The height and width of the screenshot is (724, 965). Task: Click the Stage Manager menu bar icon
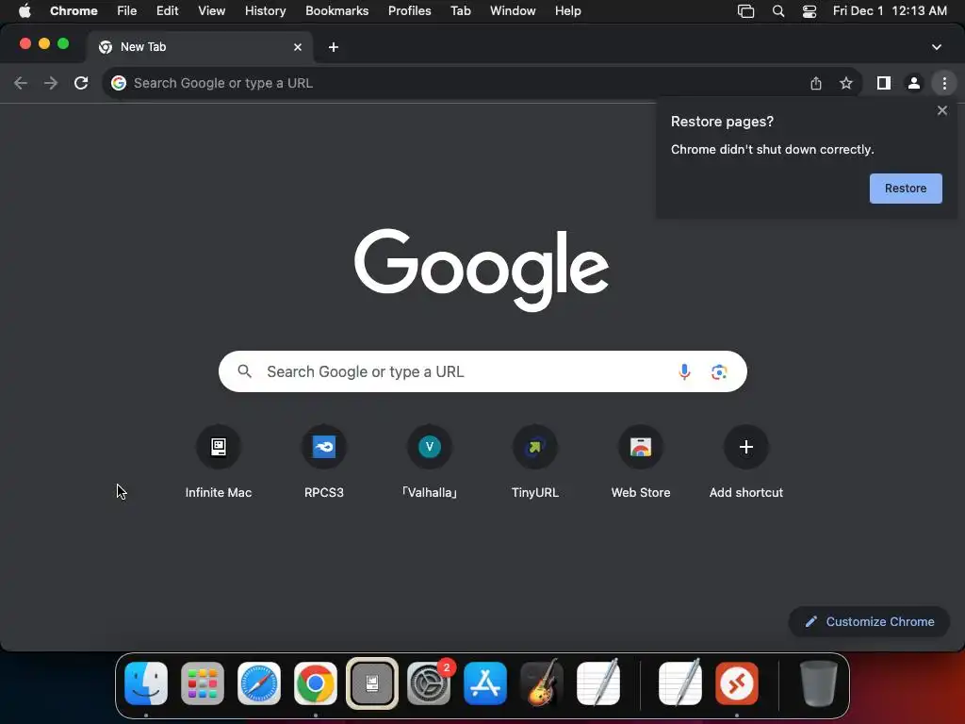point(746,11)
